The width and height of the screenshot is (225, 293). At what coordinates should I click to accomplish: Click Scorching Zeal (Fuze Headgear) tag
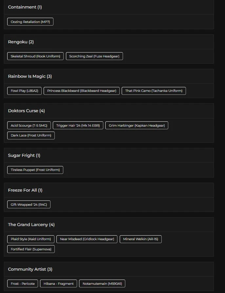pyautogui.click(x=94, y=56)
